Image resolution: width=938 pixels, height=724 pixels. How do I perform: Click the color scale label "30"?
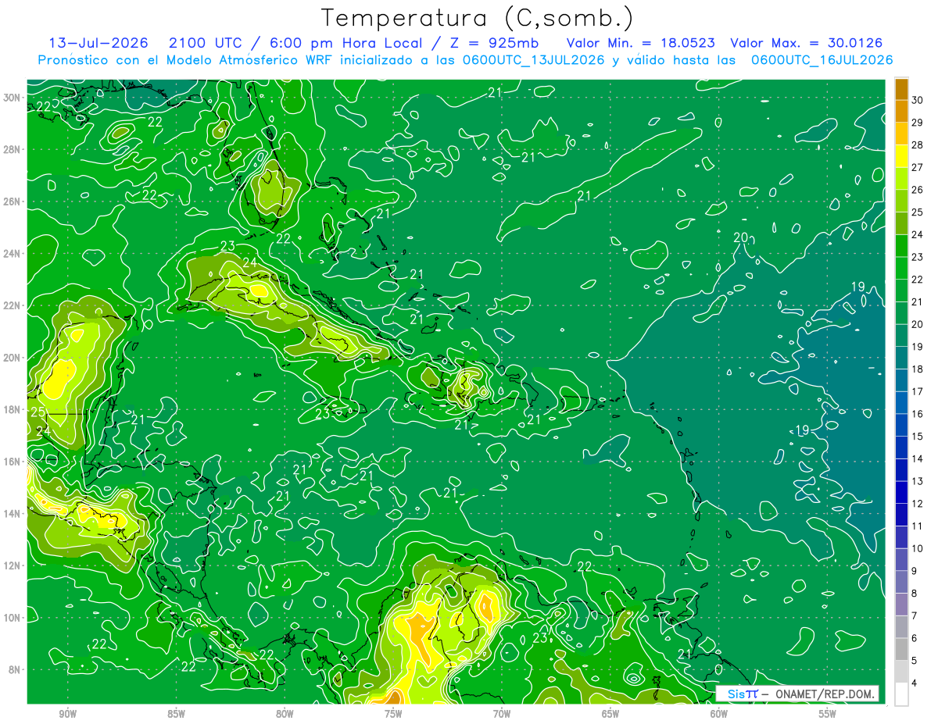[x=918, y=100]
